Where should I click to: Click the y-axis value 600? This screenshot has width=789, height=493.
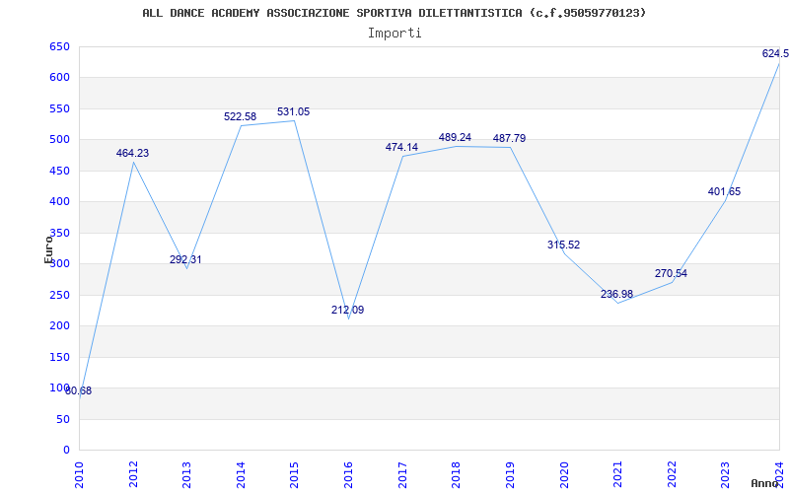pyautogui.click(x=59, y=78)
